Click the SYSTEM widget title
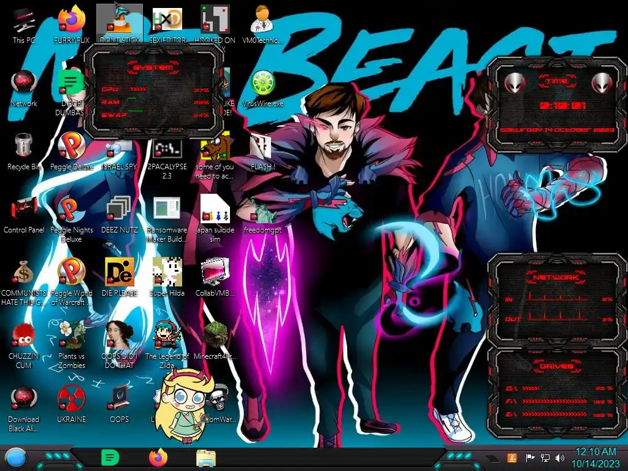 click(153, 67)
